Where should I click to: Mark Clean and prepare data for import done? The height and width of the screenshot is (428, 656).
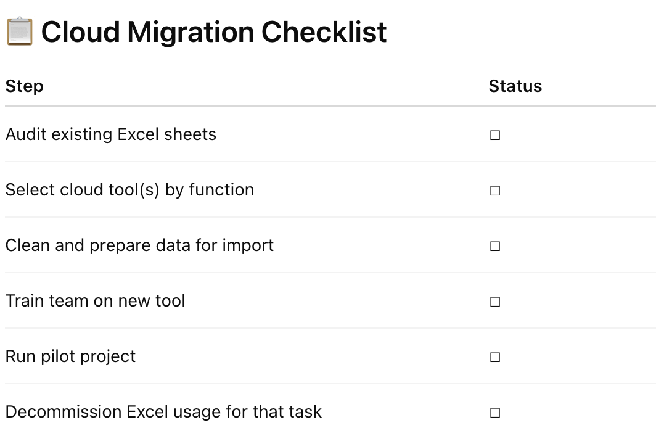[x=494, y=246]
